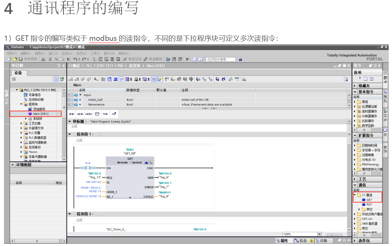
Task: Click Initial_Call row in interface table
Action: [x=209, y=100]
